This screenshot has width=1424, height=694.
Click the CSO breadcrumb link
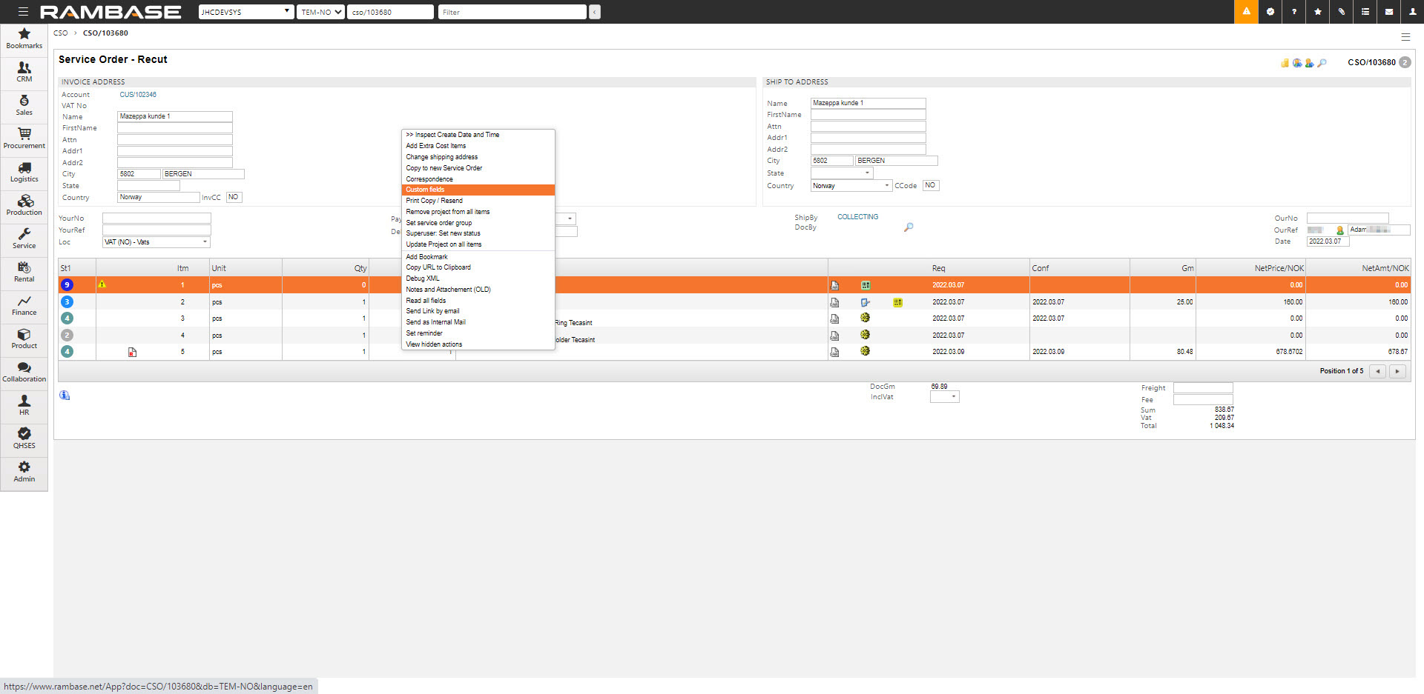[x=60, y=33]
